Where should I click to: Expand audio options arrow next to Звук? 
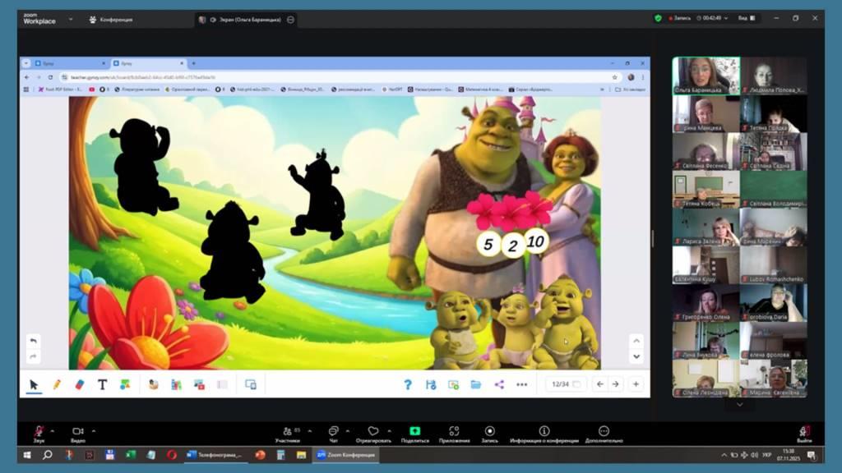pos(53,430)
